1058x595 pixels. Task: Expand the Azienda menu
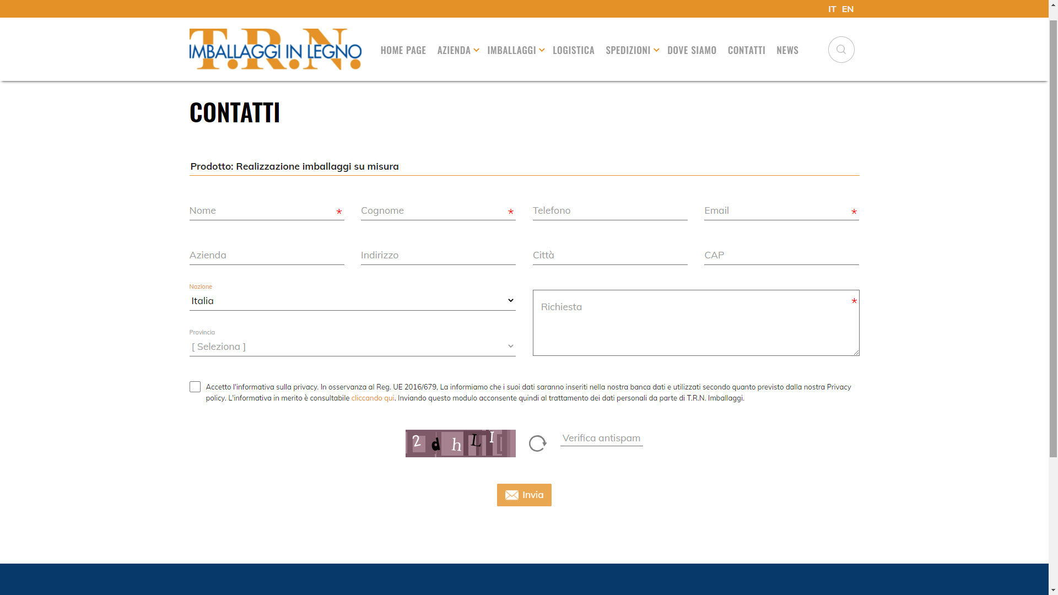(x=457, y=50)
